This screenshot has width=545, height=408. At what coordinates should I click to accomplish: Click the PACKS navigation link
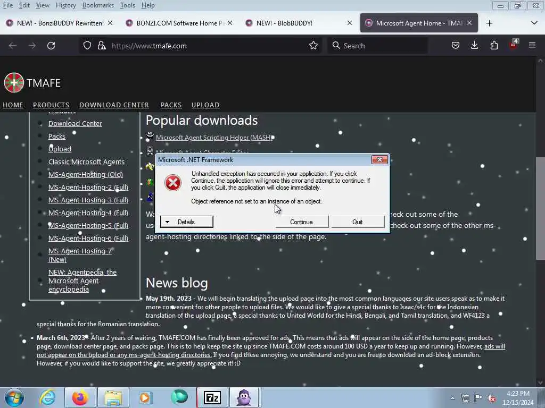171,105
